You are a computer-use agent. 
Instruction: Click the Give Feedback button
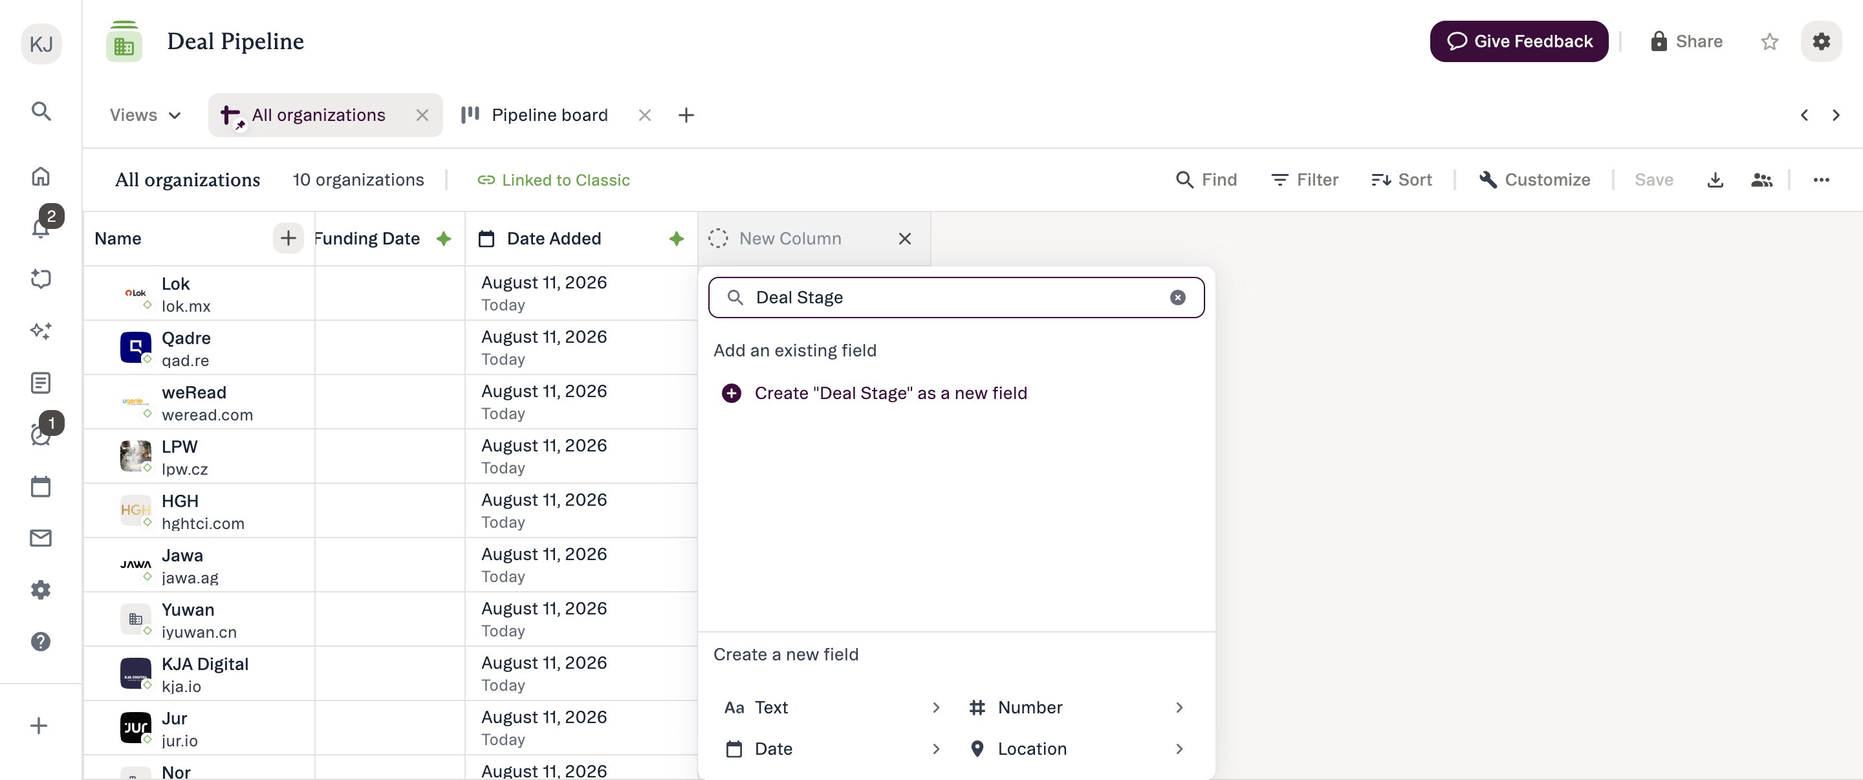pyautogui.click(x=1519, y=41)
